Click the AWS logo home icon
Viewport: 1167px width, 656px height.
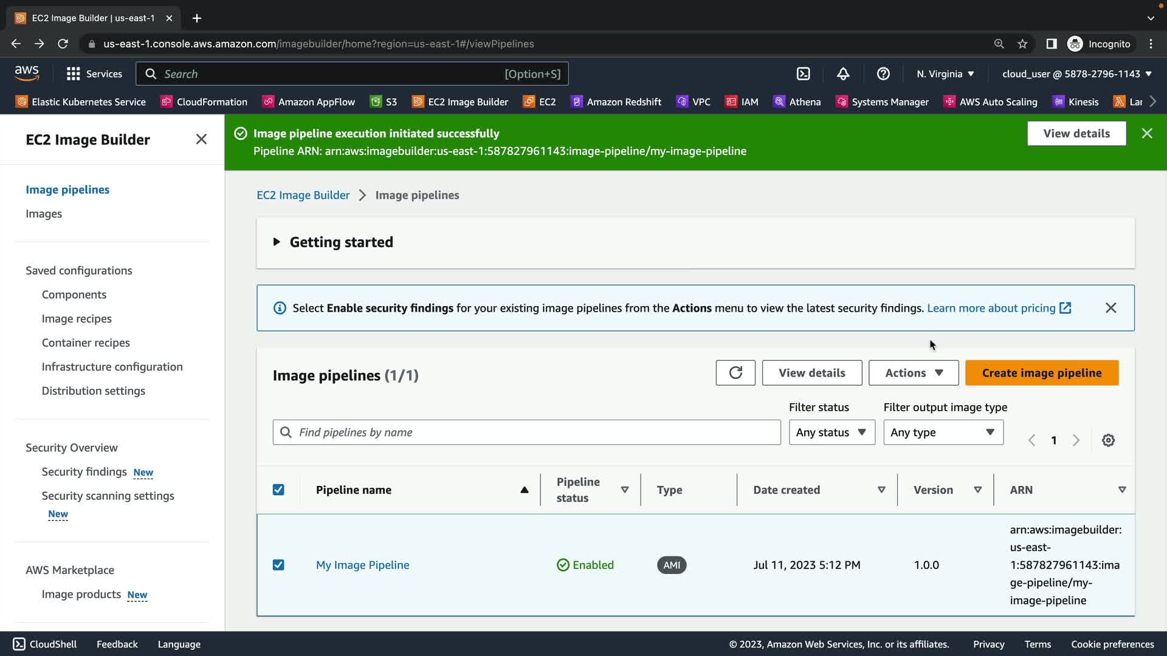tap(27, 73)
